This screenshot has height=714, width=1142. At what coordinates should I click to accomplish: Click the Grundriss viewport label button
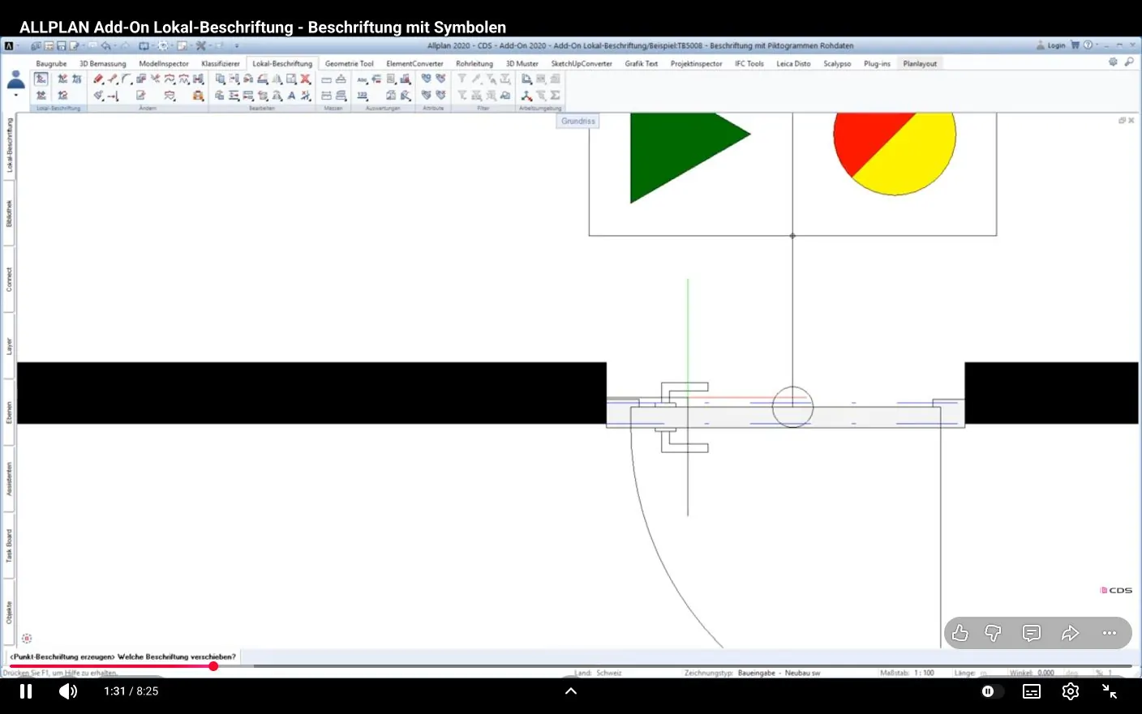(577, 121)
